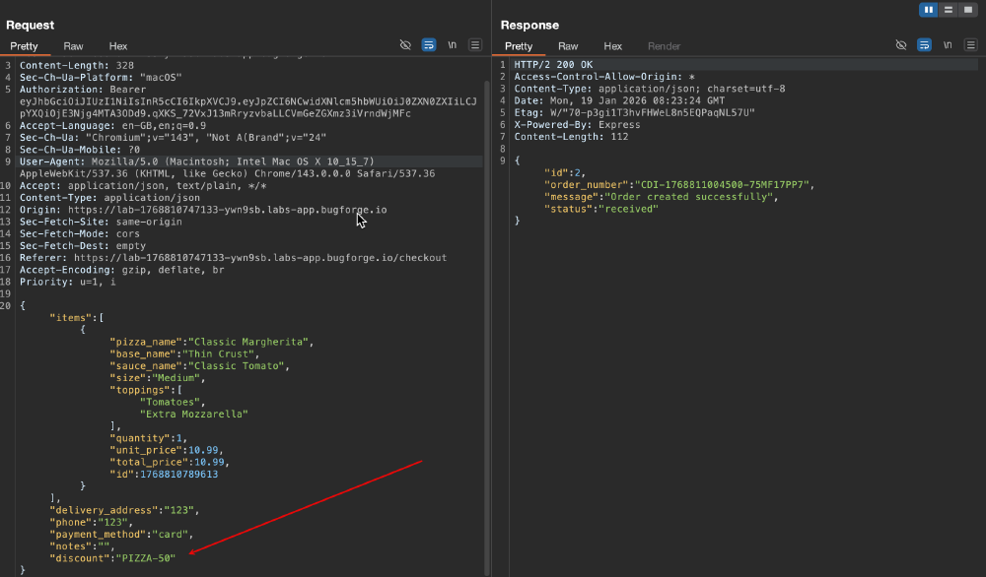Open the Raw tab of Request
The width and height of the screenshot is (986, 577).
click(73, 46)
